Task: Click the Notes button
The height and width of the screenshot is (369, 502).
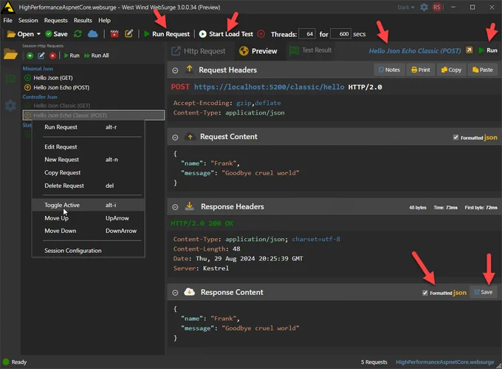Action: (389, 70)
